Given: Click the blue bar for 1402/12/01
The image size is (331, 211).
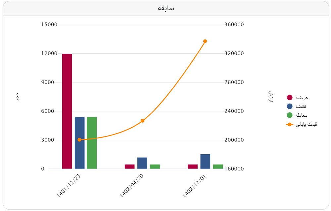Looking at the screenshot, I should pos(205,162).
